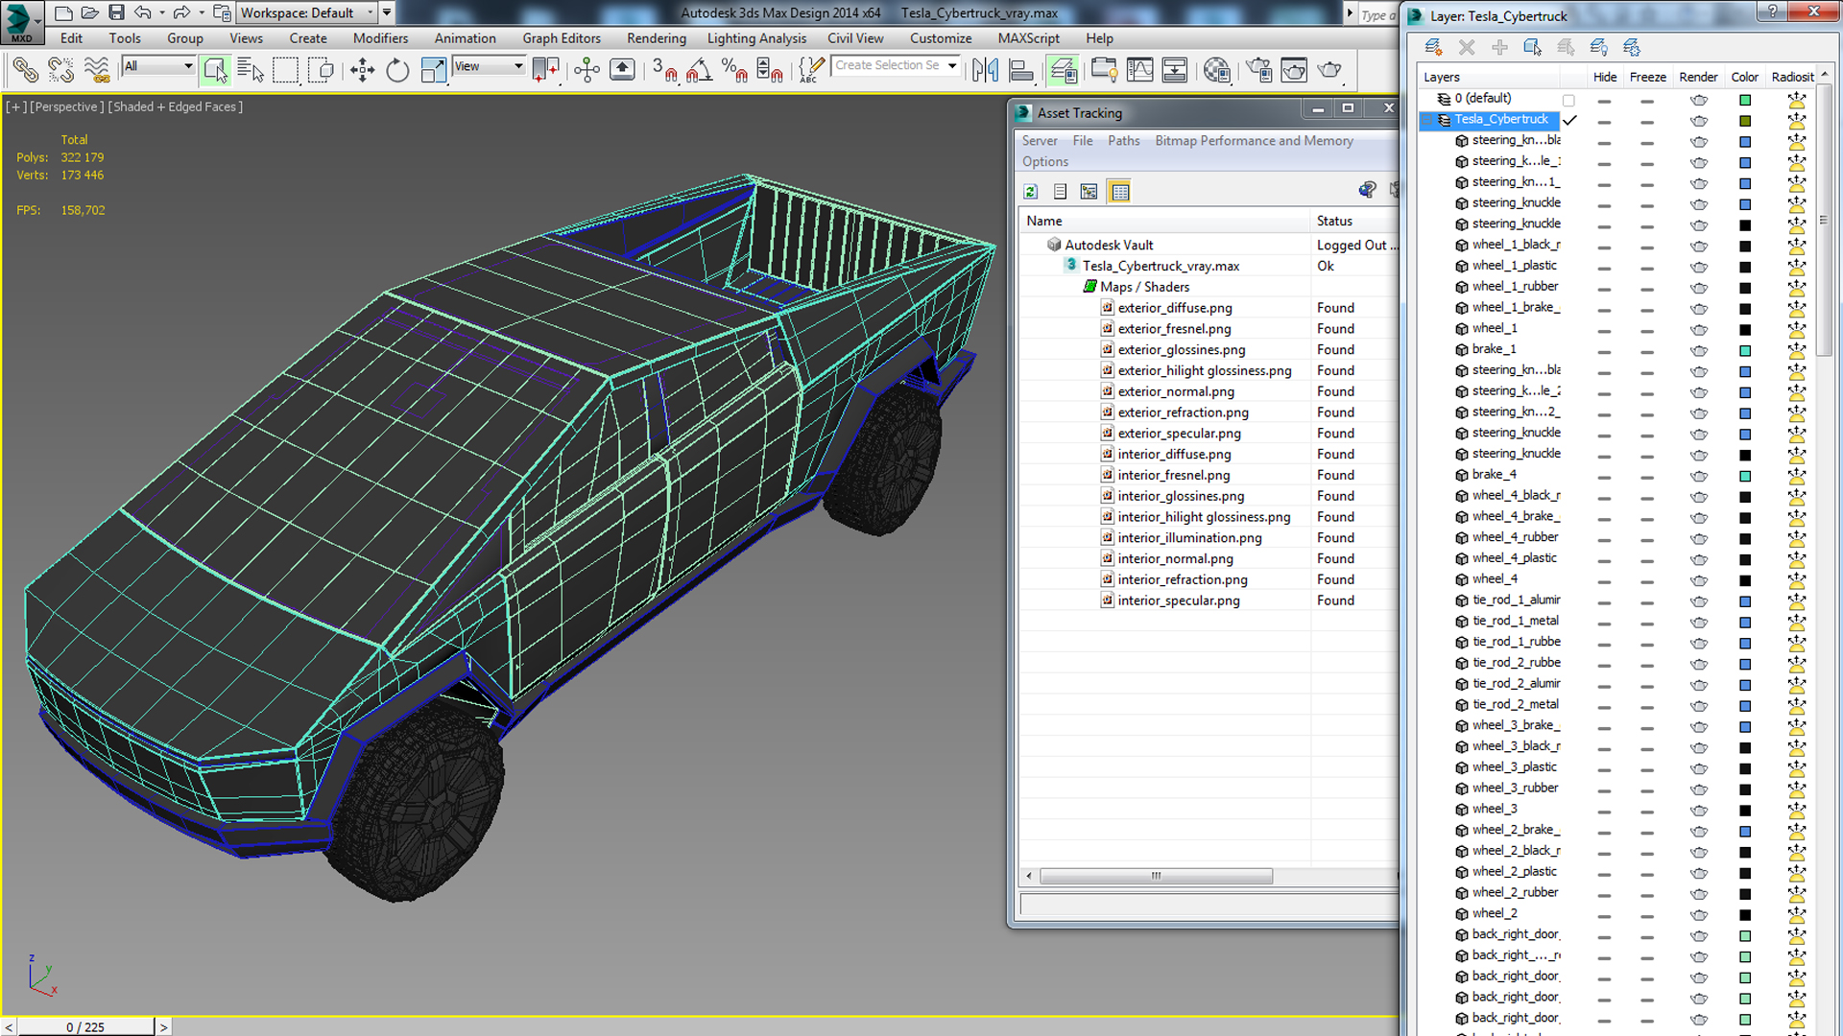Activate the Select Object tool
This screenshot has width=1843, height=1036.
pyautogui.click(x=215, y=70)
